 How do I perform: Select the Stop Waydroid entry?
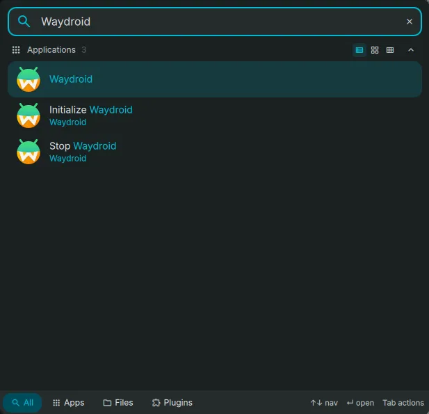83,146
